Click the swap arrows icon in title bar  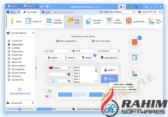[x=42, y=7]
